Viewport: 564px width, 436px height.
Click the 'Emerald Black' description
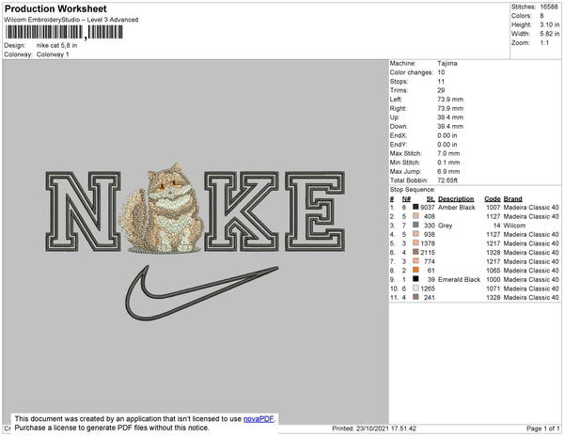(459, 279)
